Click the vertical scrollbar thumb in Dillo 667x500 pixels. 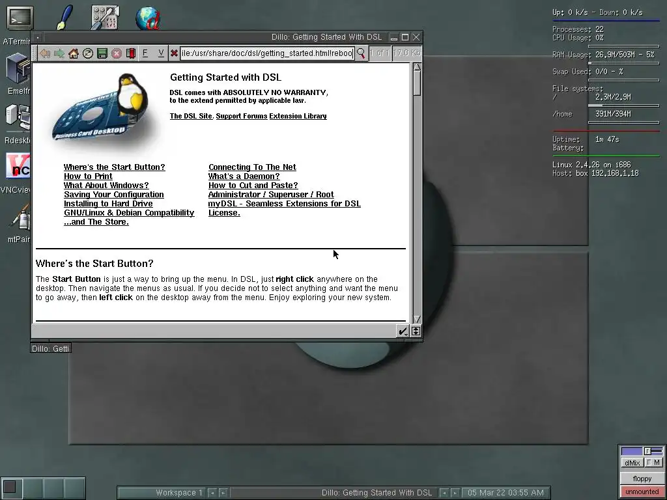417,83
